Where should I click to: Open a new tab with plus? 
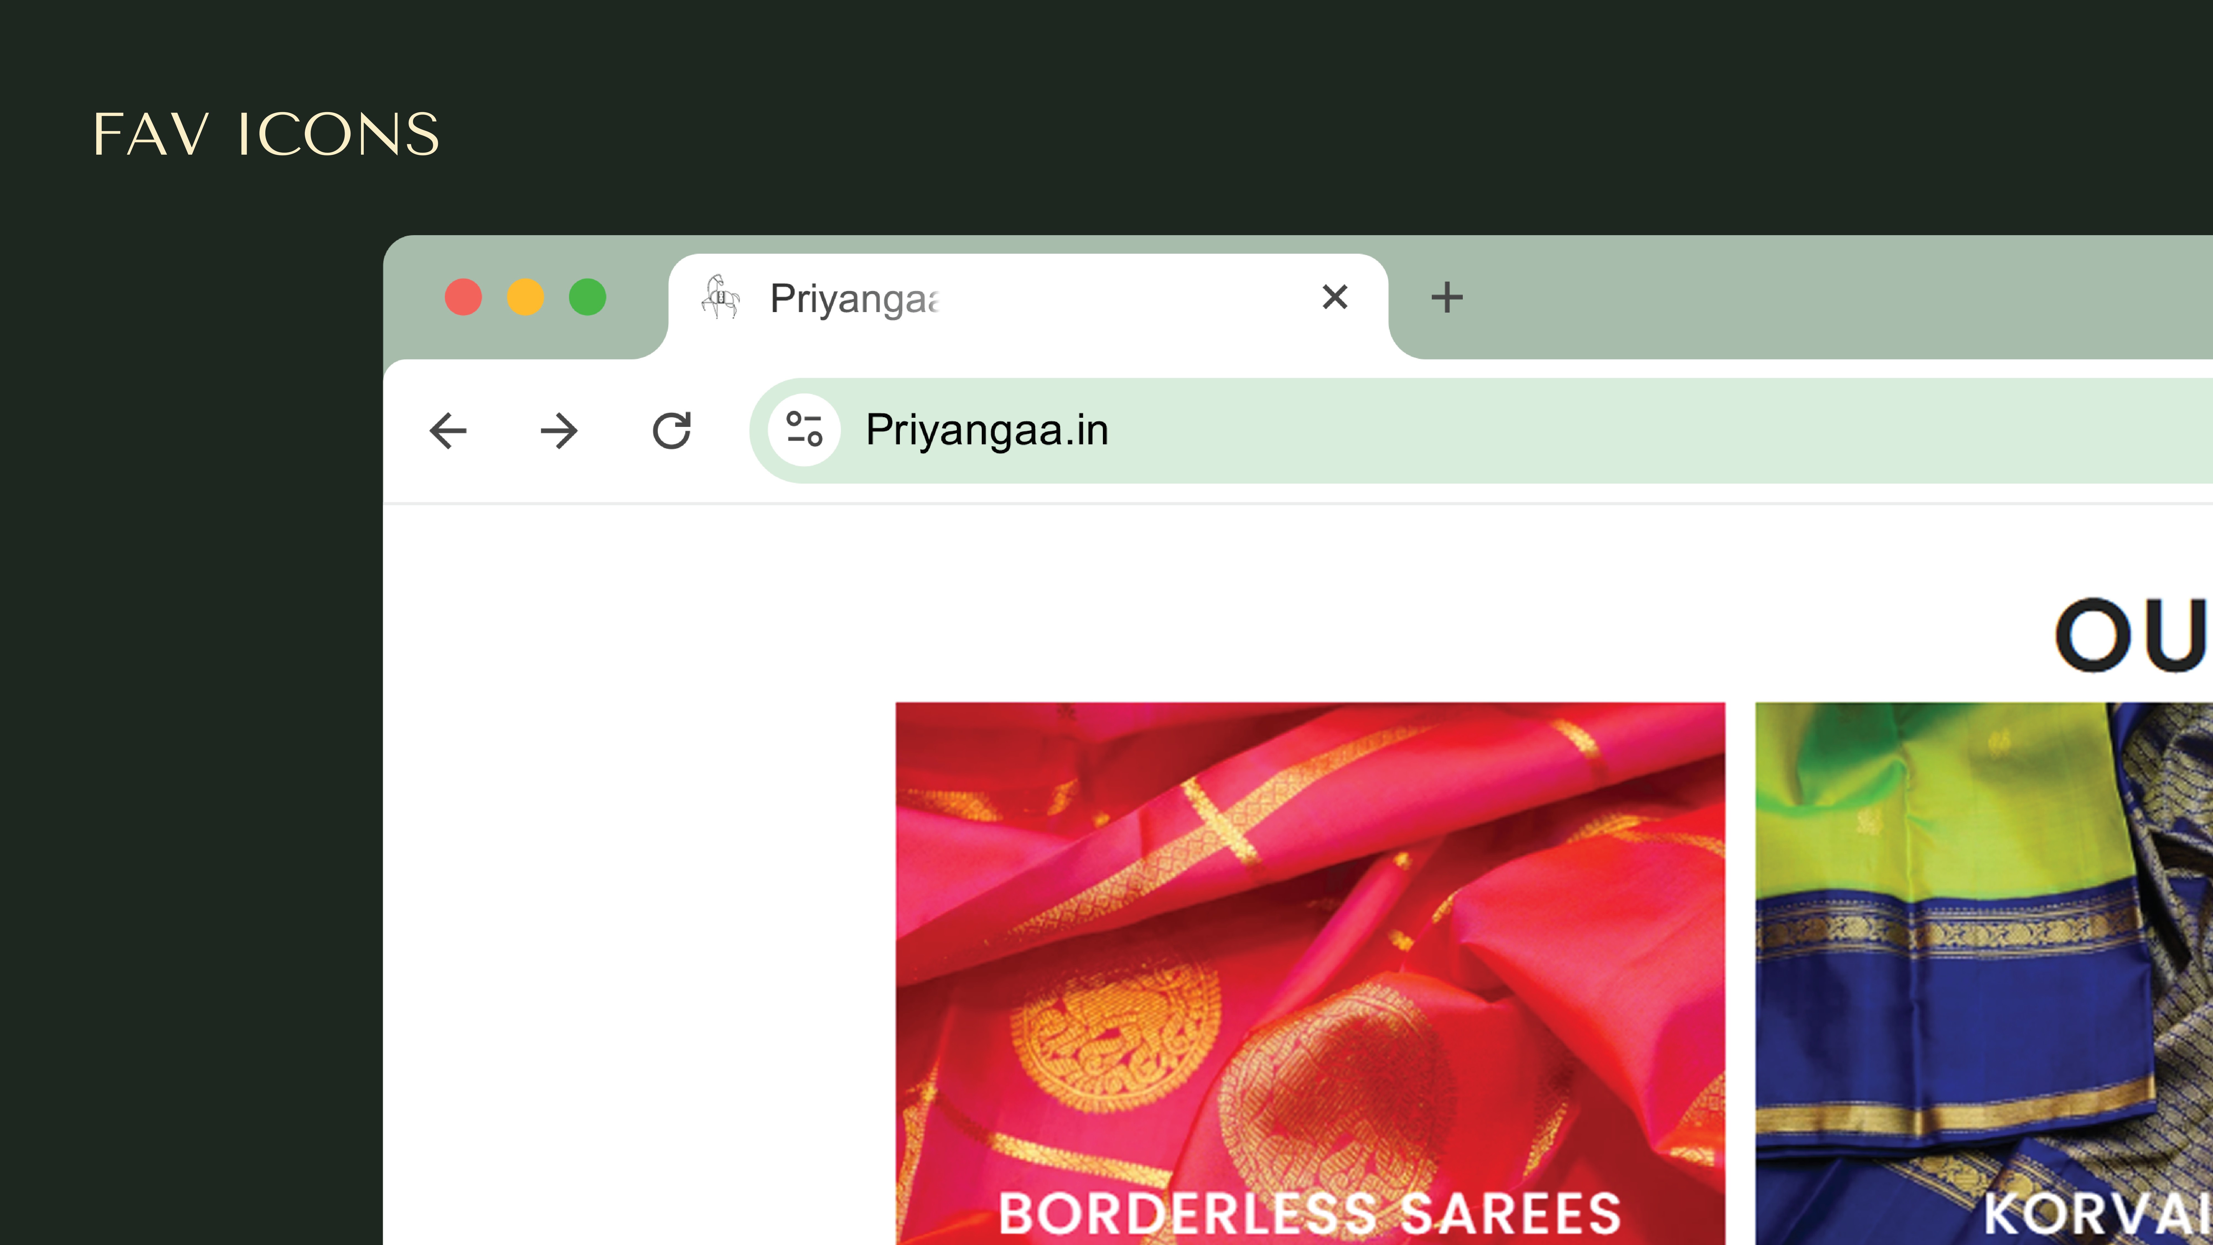[x=1447, y=297]
